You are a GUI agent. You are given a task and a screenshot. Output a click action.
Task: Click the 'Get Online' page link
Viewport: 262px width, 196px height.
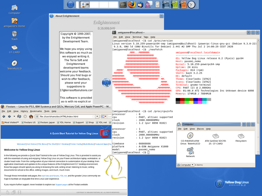(x=32, y=144)
